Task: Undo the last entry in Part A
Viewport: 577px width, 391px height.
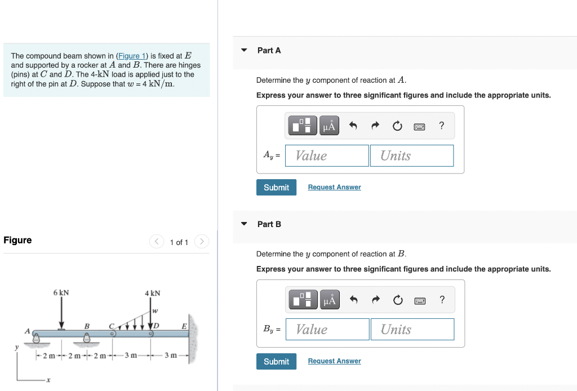Action: [352, 125]
